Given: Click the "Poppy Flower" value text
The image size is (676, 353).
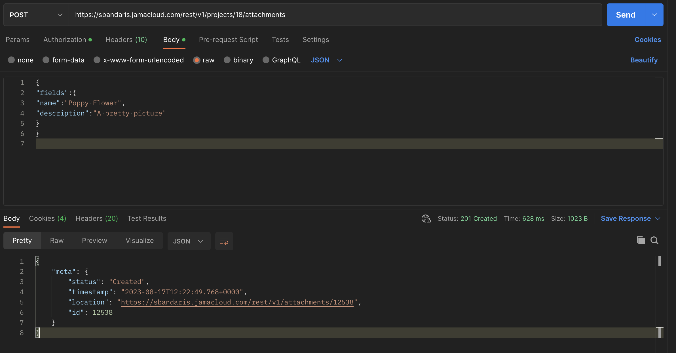Looking at the screenshot, I should (93, 103).
